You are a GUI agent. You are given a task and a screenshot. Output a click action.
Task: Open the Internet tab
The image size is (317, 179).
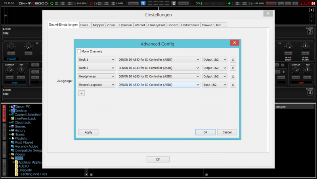140,25
